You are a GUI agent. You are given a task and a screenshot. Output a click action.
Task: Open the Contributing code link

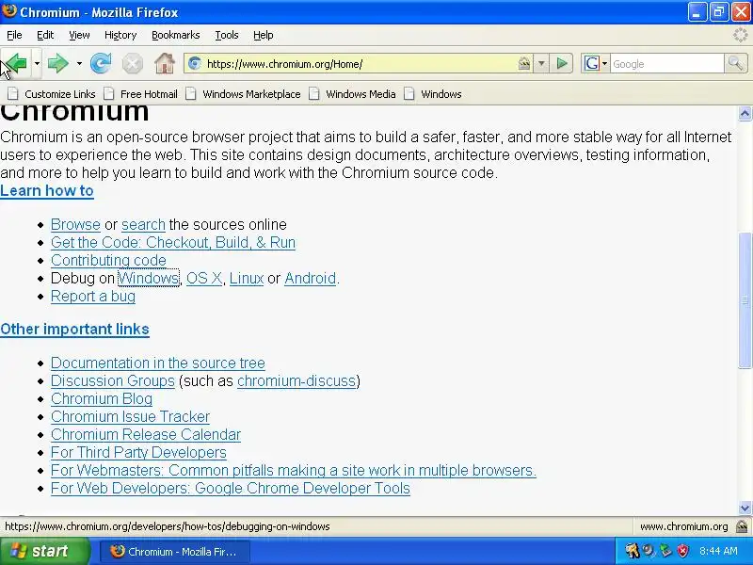pyautogui.click(x=108, y=260)
